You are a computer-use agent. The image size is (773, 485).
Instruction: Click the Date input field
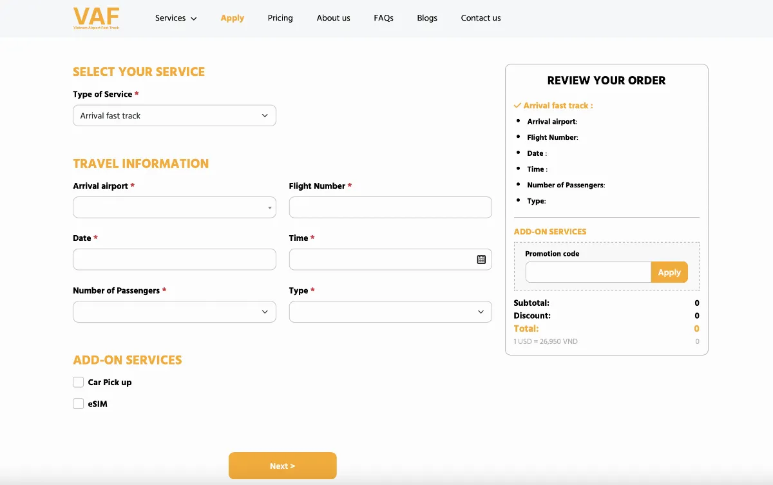[x=175, y=260]
